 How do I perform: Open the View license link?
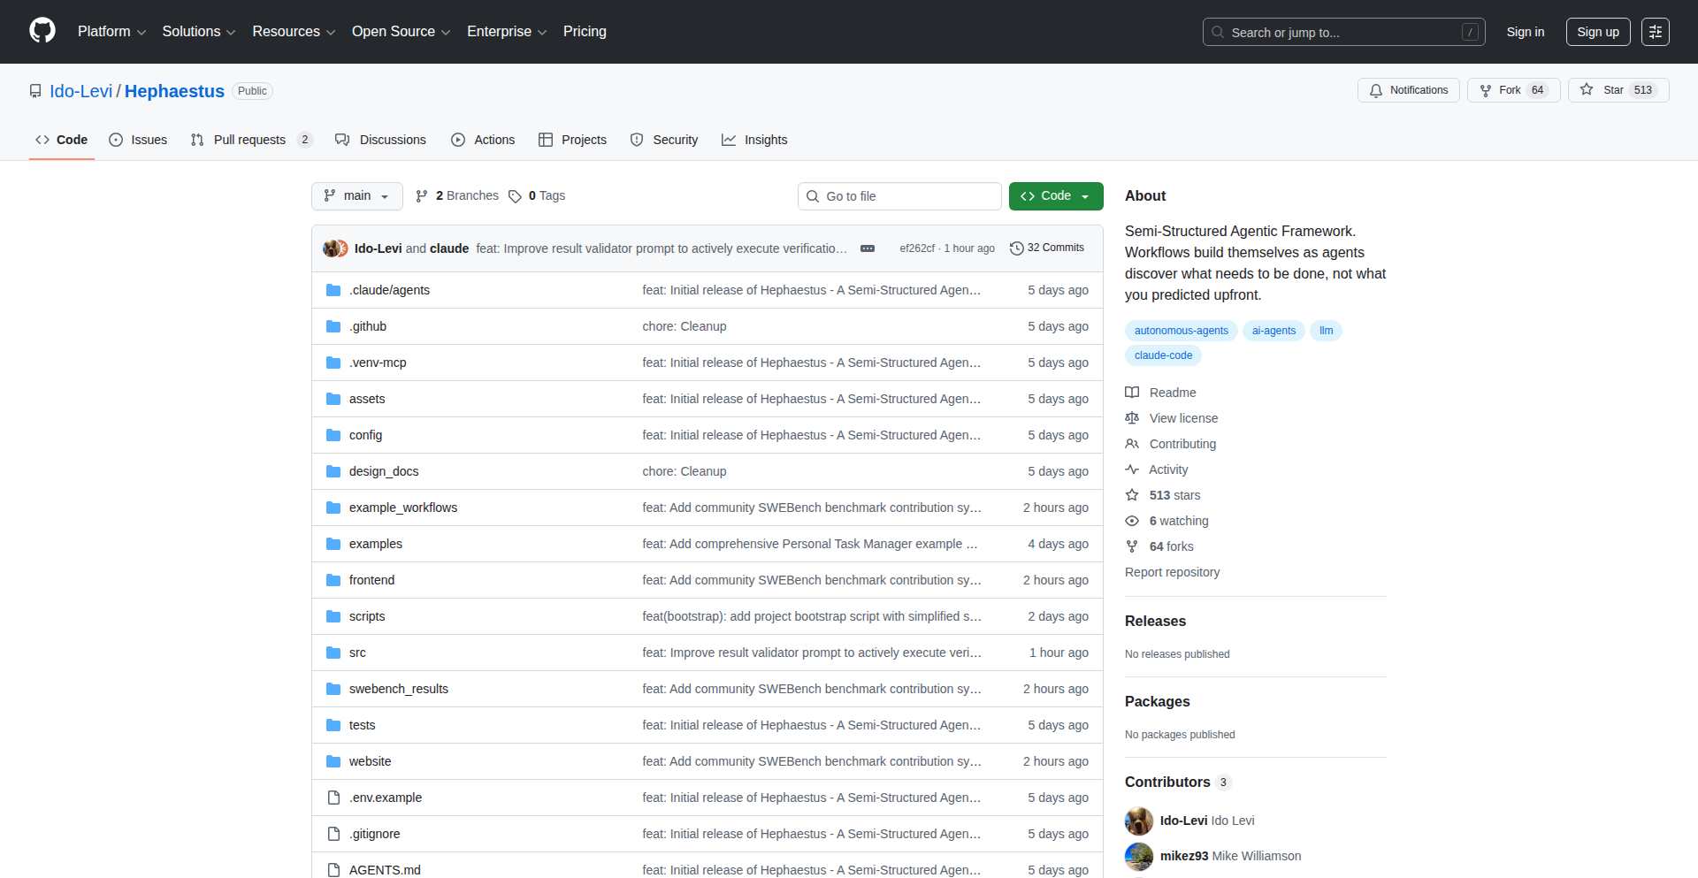click(1183, 418)
